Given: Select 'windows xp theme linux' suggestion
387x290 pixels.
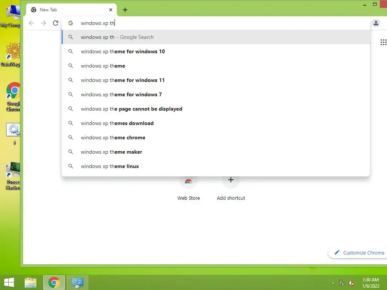Looking at the screenshot, I should pyautogui.click(x=216, y=166).
